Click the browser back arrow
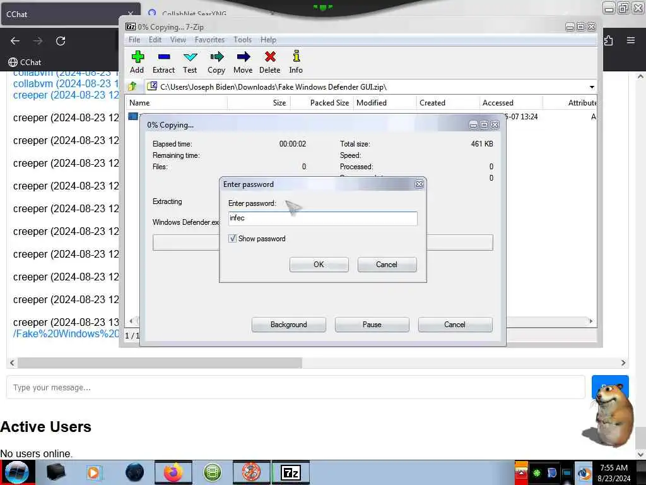The height and width of the screenshot is (485, 646). [15, 41]
